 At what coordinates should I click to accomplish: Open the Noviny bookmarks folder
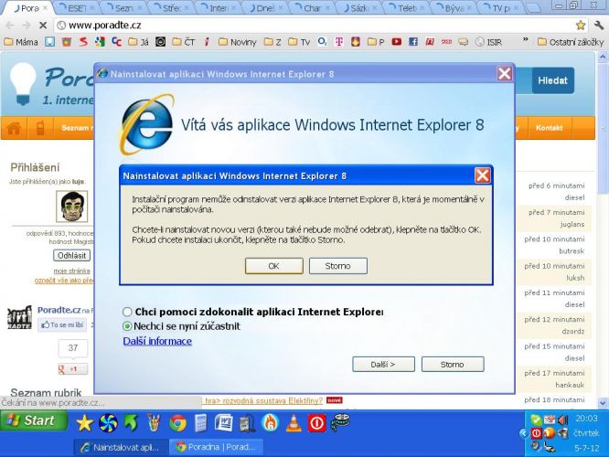tap(238, 41)
